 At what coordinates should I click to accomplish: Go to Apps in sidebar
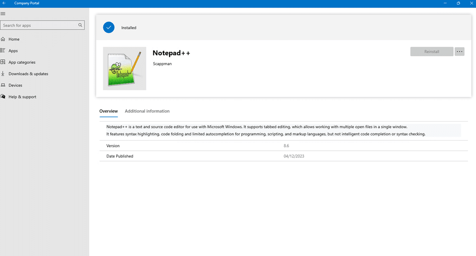[x=13, y=51]
